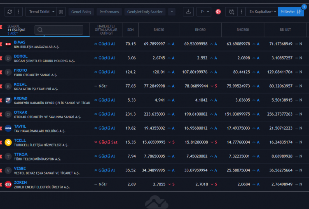Image resolution: width=309 pixels, height=209 pixels.
Task: Open KRDMD symbol link
Action: (x=21, y=98)
